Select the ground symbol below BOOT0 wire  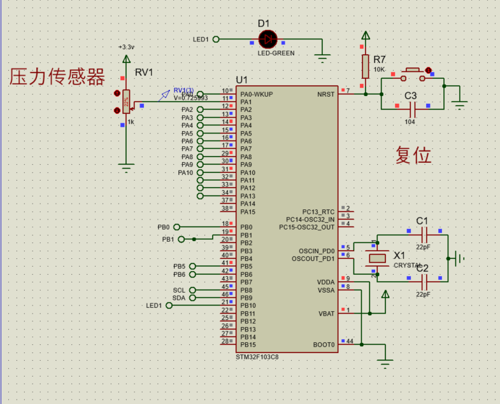click(x=385, y=364)
